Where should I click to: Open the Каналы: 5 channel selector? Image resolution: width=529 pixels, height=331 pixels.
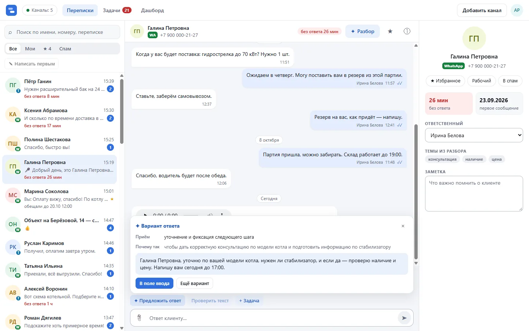tap(40, 10)
